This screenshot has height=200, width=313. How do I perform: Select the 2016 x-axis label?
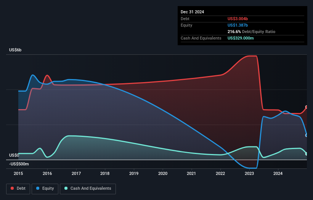point(47,173)
